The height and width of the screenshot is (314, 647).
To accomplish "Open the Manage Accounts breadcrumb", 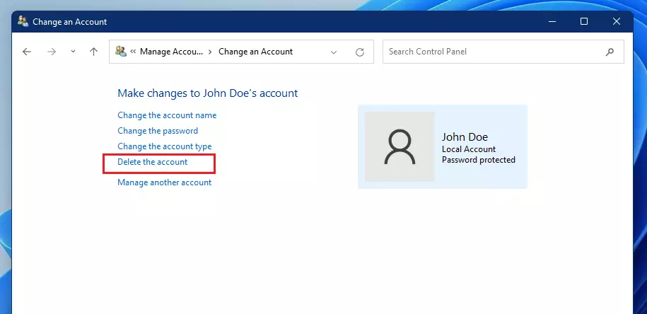I will pyautogui.click(x=171, y=52).
